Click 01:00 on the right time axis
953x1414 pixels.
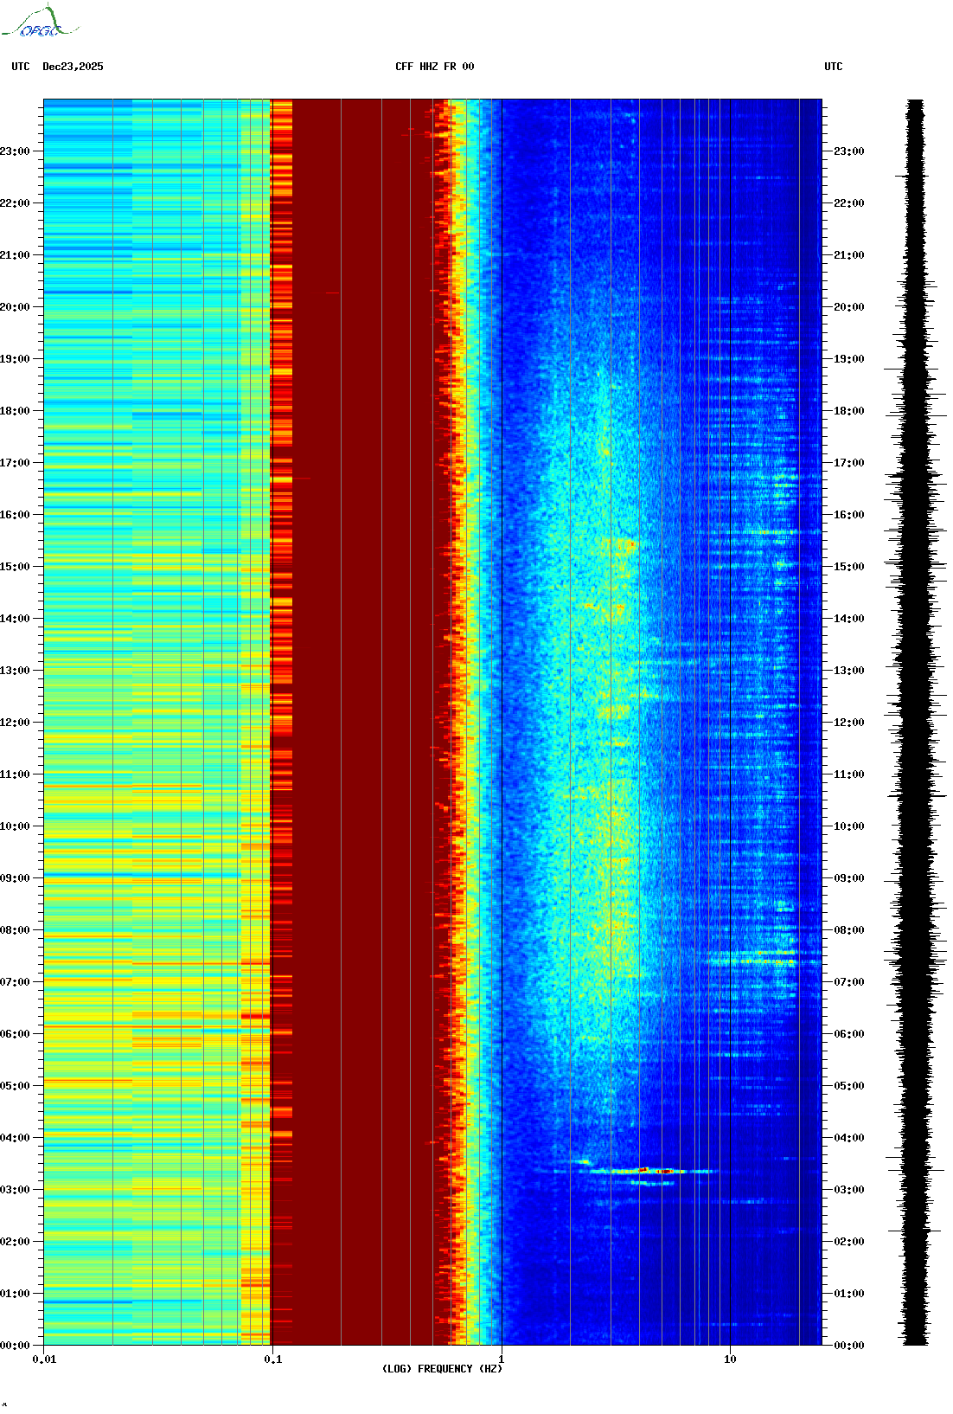click(x=849, y=1294)
